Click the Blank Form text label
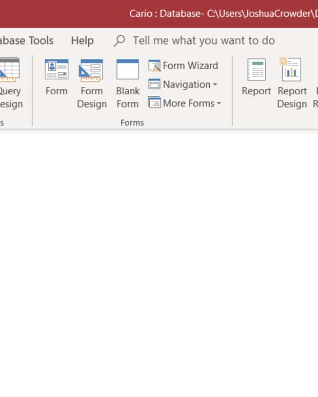The width and height of the screenshot is (318, 397). [x=127, y=97]
